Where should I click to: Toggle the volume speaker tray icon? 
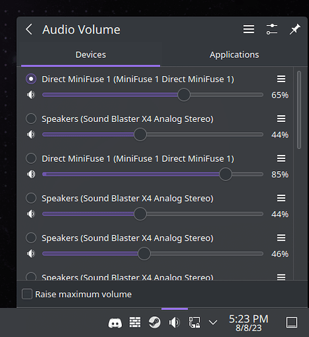coord(174,322)
